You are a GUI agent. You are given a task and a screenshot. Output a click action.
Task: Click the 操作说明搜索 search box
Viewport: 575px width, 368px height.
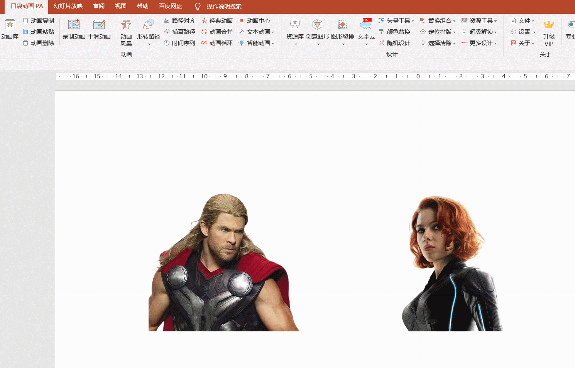(x=224, y=7)
